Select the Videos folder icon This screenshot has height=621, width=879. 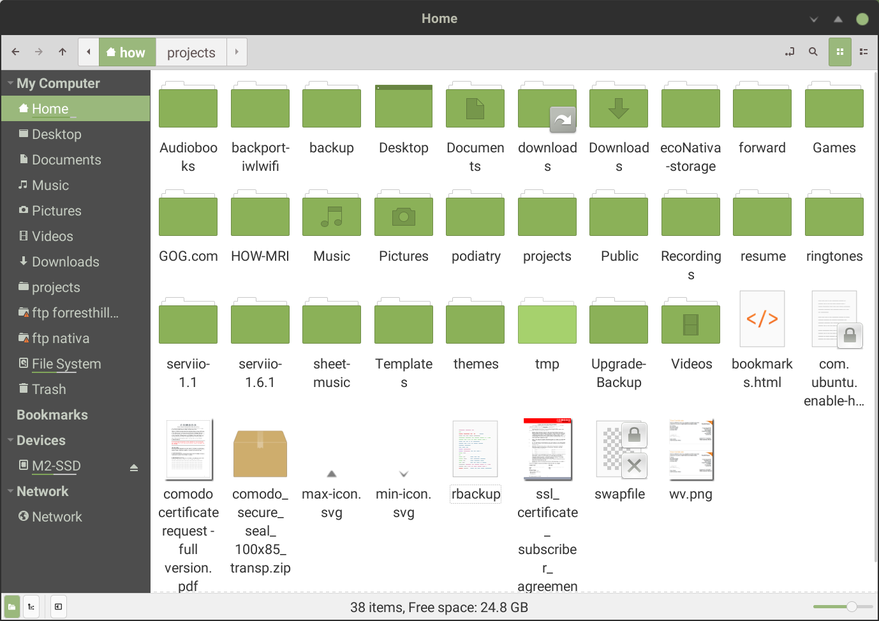point(691,321)
